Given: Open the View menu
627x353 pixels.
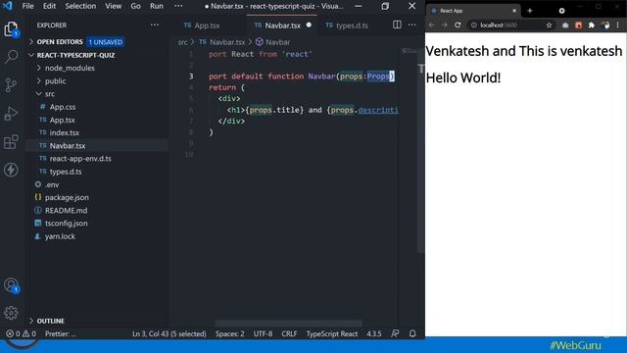Looking at the screenshot, I should (114, 6).
